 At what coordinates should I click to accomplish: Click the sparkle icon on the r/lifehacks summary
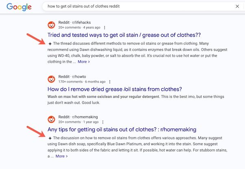(x=50, y=44)
